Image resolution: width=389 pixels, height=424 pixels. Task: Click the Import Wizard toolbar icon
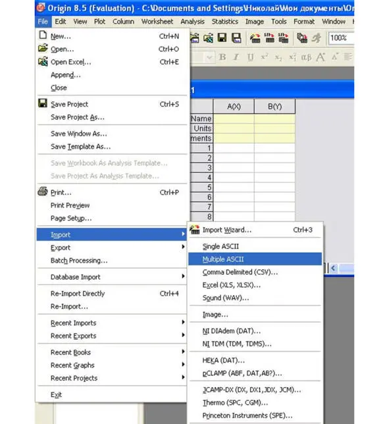pyautogui.click(x=255, y=38)
